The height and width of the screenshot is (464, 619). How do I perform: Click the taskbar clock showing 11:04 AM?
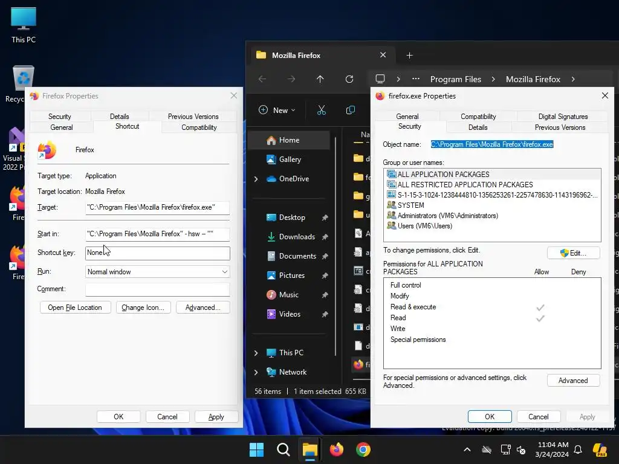pyautogui.click(x=553, y=449)
